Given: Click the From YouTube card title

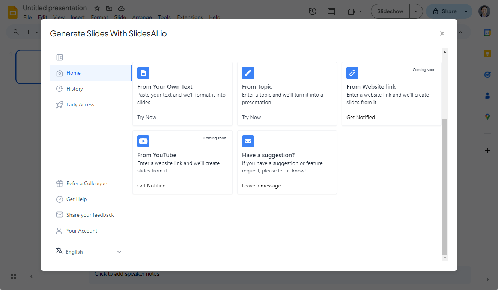Looking at the screenshot, I should pos(157,155).
